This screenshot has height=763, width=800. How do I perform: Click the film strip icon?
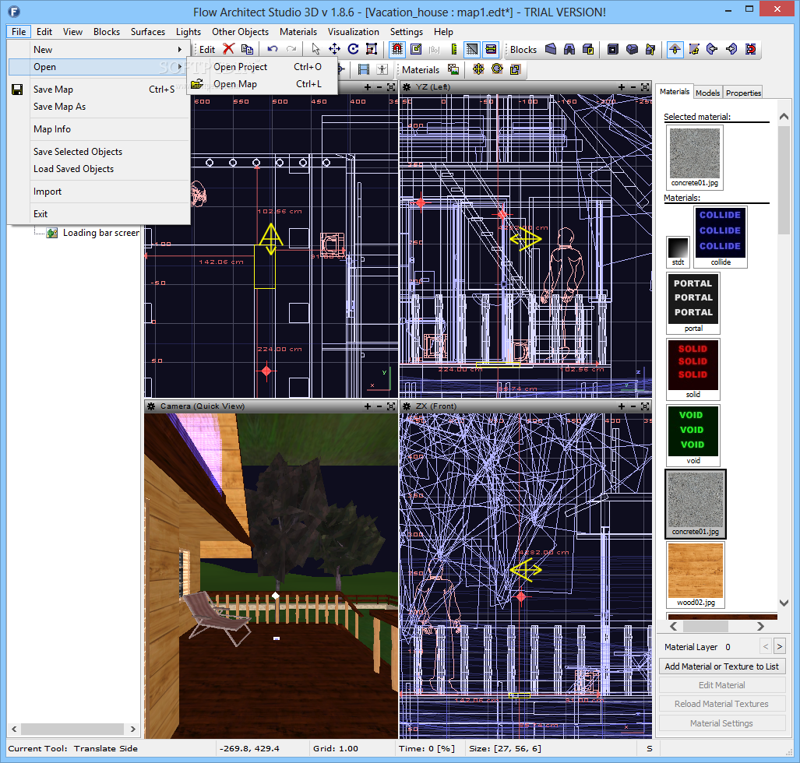point(363,69)
